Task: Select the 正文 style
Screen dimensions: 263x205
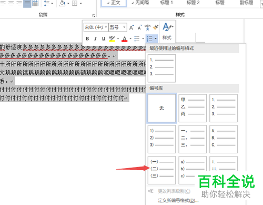Action: (x=114, y=3)
